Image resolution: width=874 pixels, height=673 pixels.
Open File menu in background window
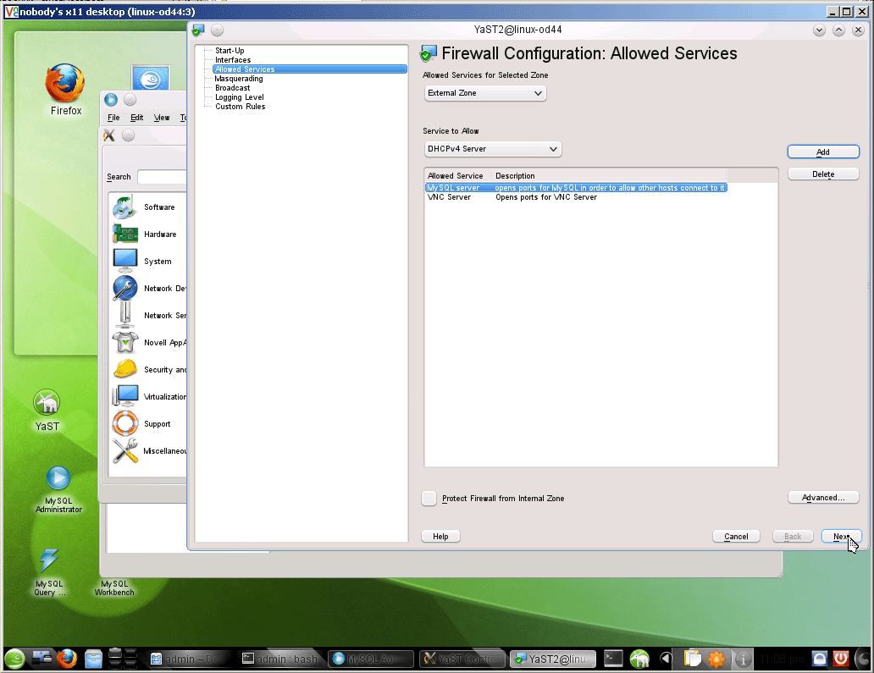tap(113, 118)
